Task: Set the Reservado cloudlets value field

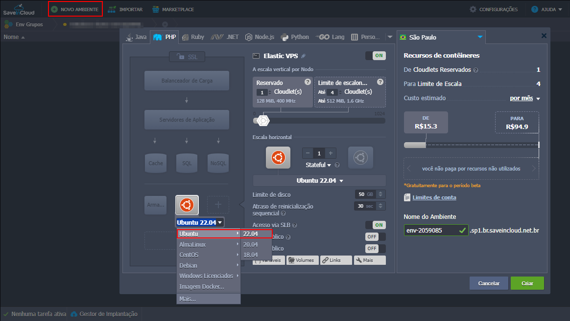Action: click(x=262, y=92)
